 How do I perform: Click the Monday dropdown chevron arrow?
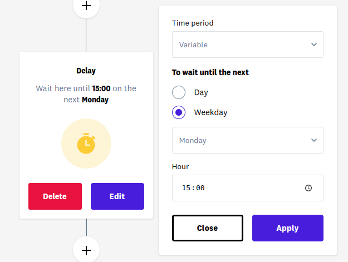pos(314,140)
